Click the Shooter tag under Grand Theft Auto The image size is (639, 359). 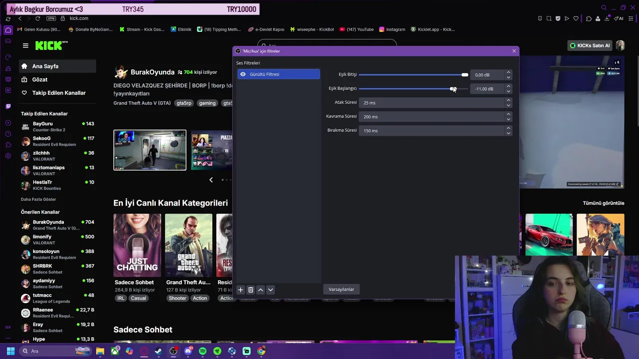click(177, 298)
